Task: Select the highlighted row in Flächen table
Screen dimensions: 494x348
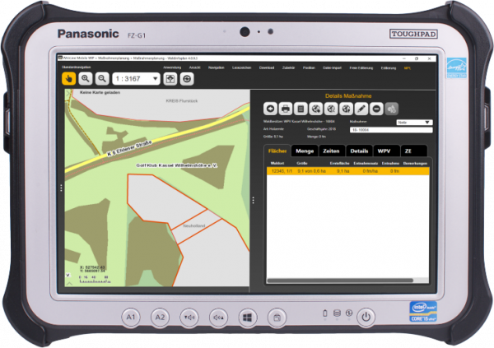Action: coord(347,170)
